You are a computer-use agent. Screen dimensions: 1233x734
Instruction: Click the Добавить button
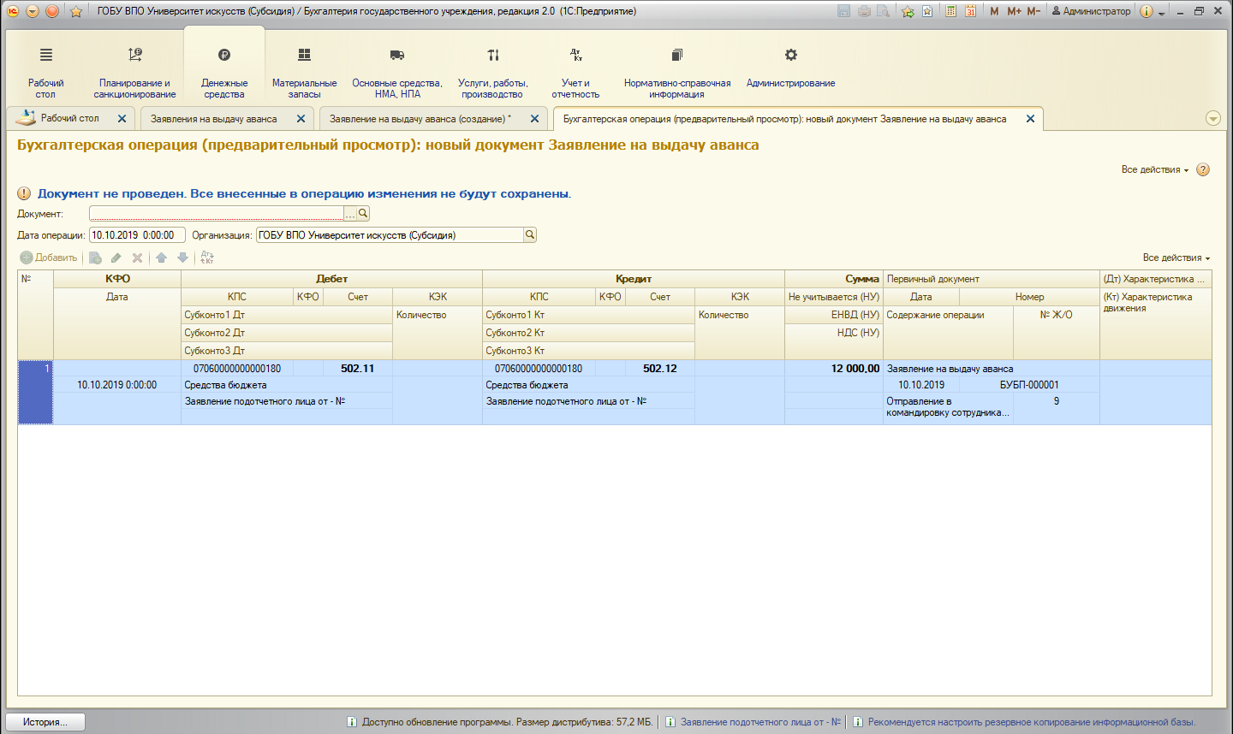[49, 257]
